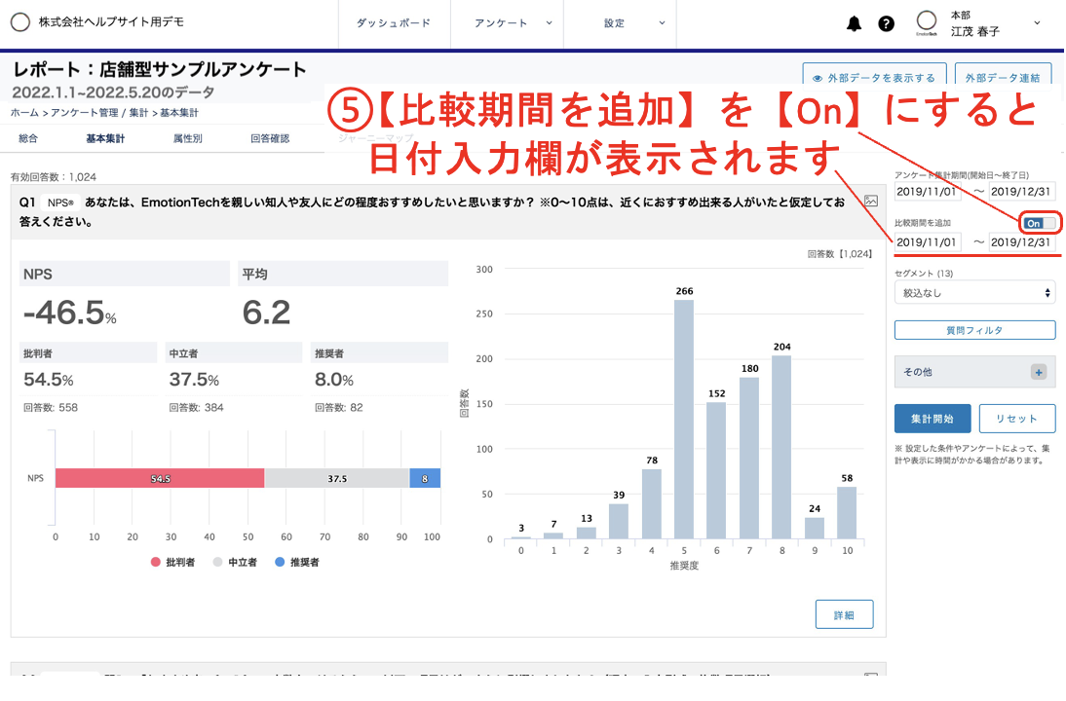1066x701 pixels.
Task: Click the EmotionTech profile avatar icon
Action: pyautogui.click(x=927, y=23)
